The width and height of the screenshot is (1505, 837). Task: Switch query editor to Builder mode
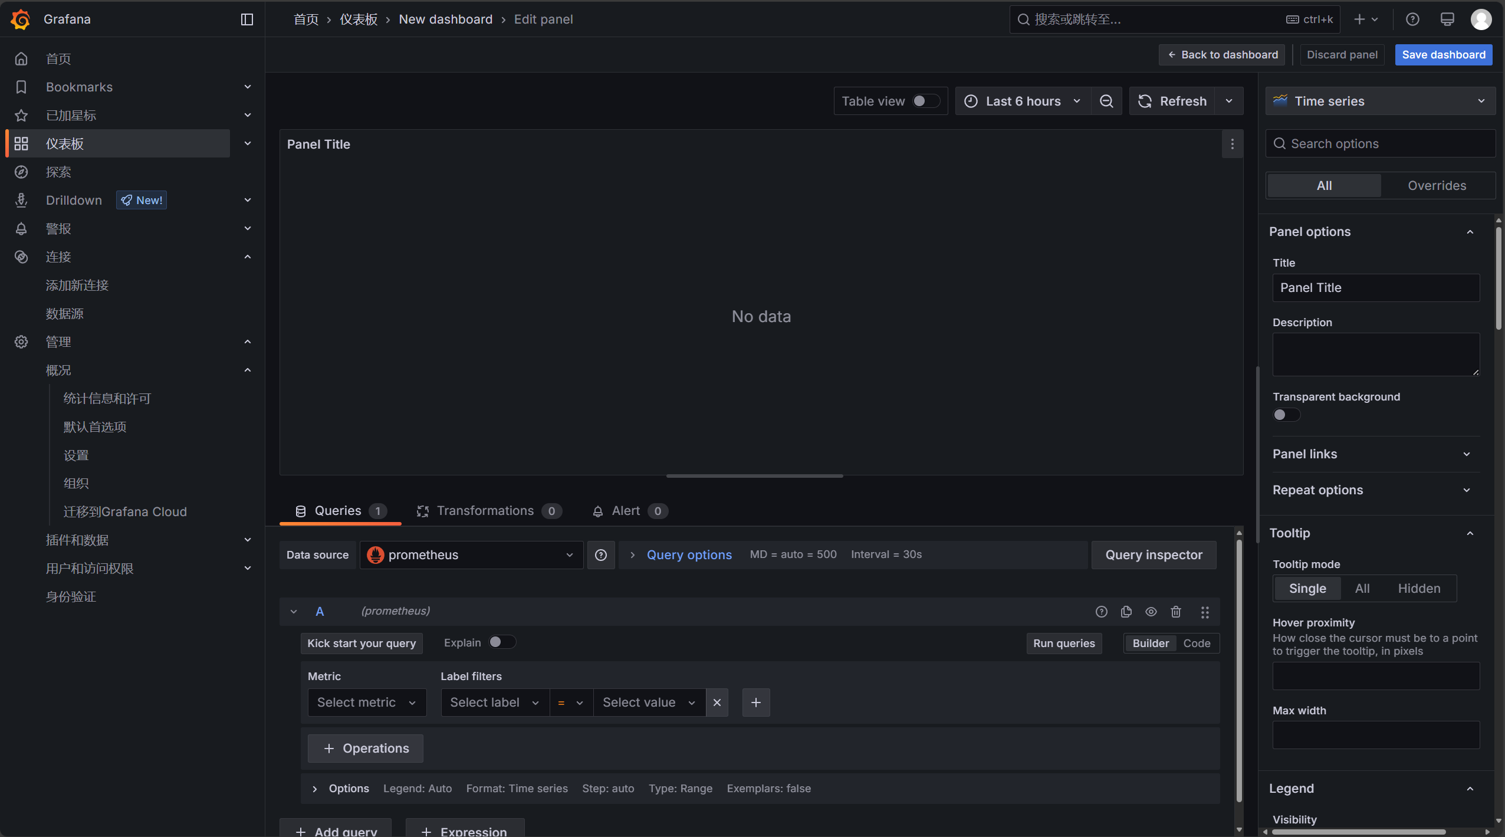(1151, 644)
